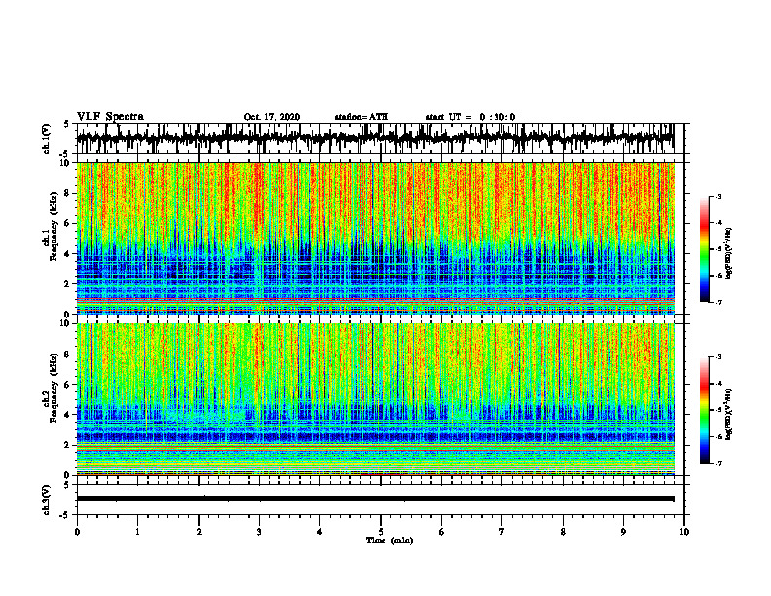The image size is (771, 596).
Task: Select the "9" tick on the time axis
Action: 623,532
